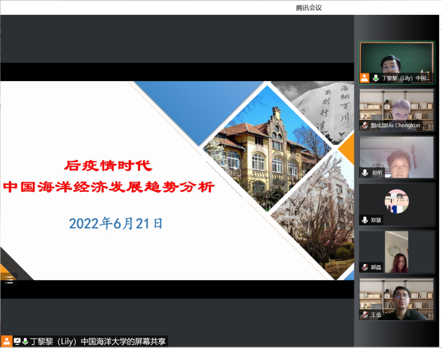Click 郑慧's cartoon avatar tile
Image resolution: width=442 pixels, height=348 pixels.
pos(397,201)
